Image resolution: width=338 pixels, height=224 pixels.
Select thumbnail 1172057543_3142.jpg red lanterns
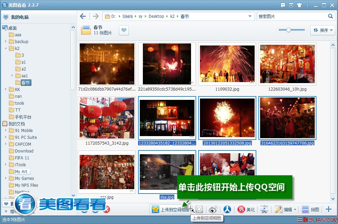point(107,118)
